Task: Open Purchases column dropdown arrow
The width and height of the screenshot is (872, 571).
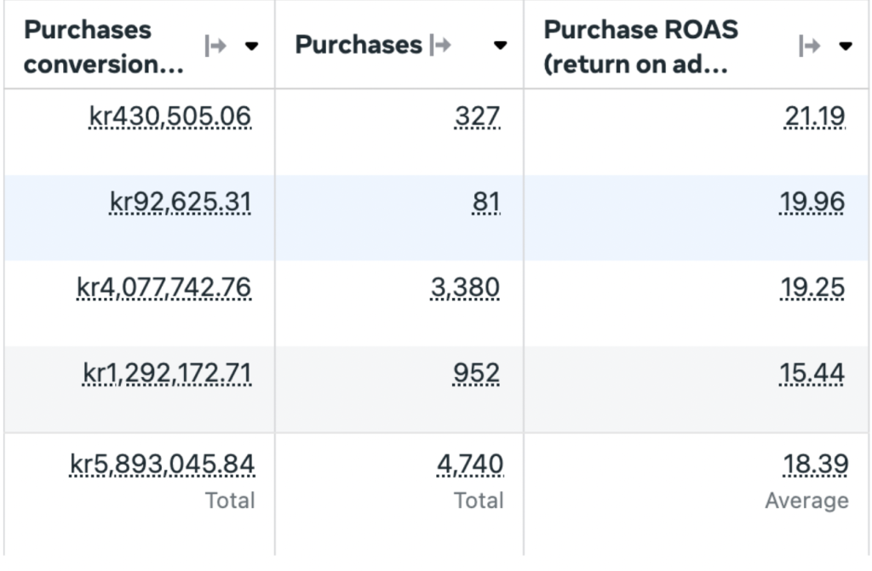Action: pyautogui.click(x=500, y=46)
